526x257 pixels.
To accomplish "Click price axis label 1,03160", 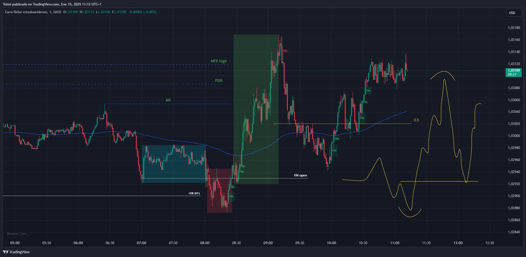I will pyautogui.click(x=513, y=40).
